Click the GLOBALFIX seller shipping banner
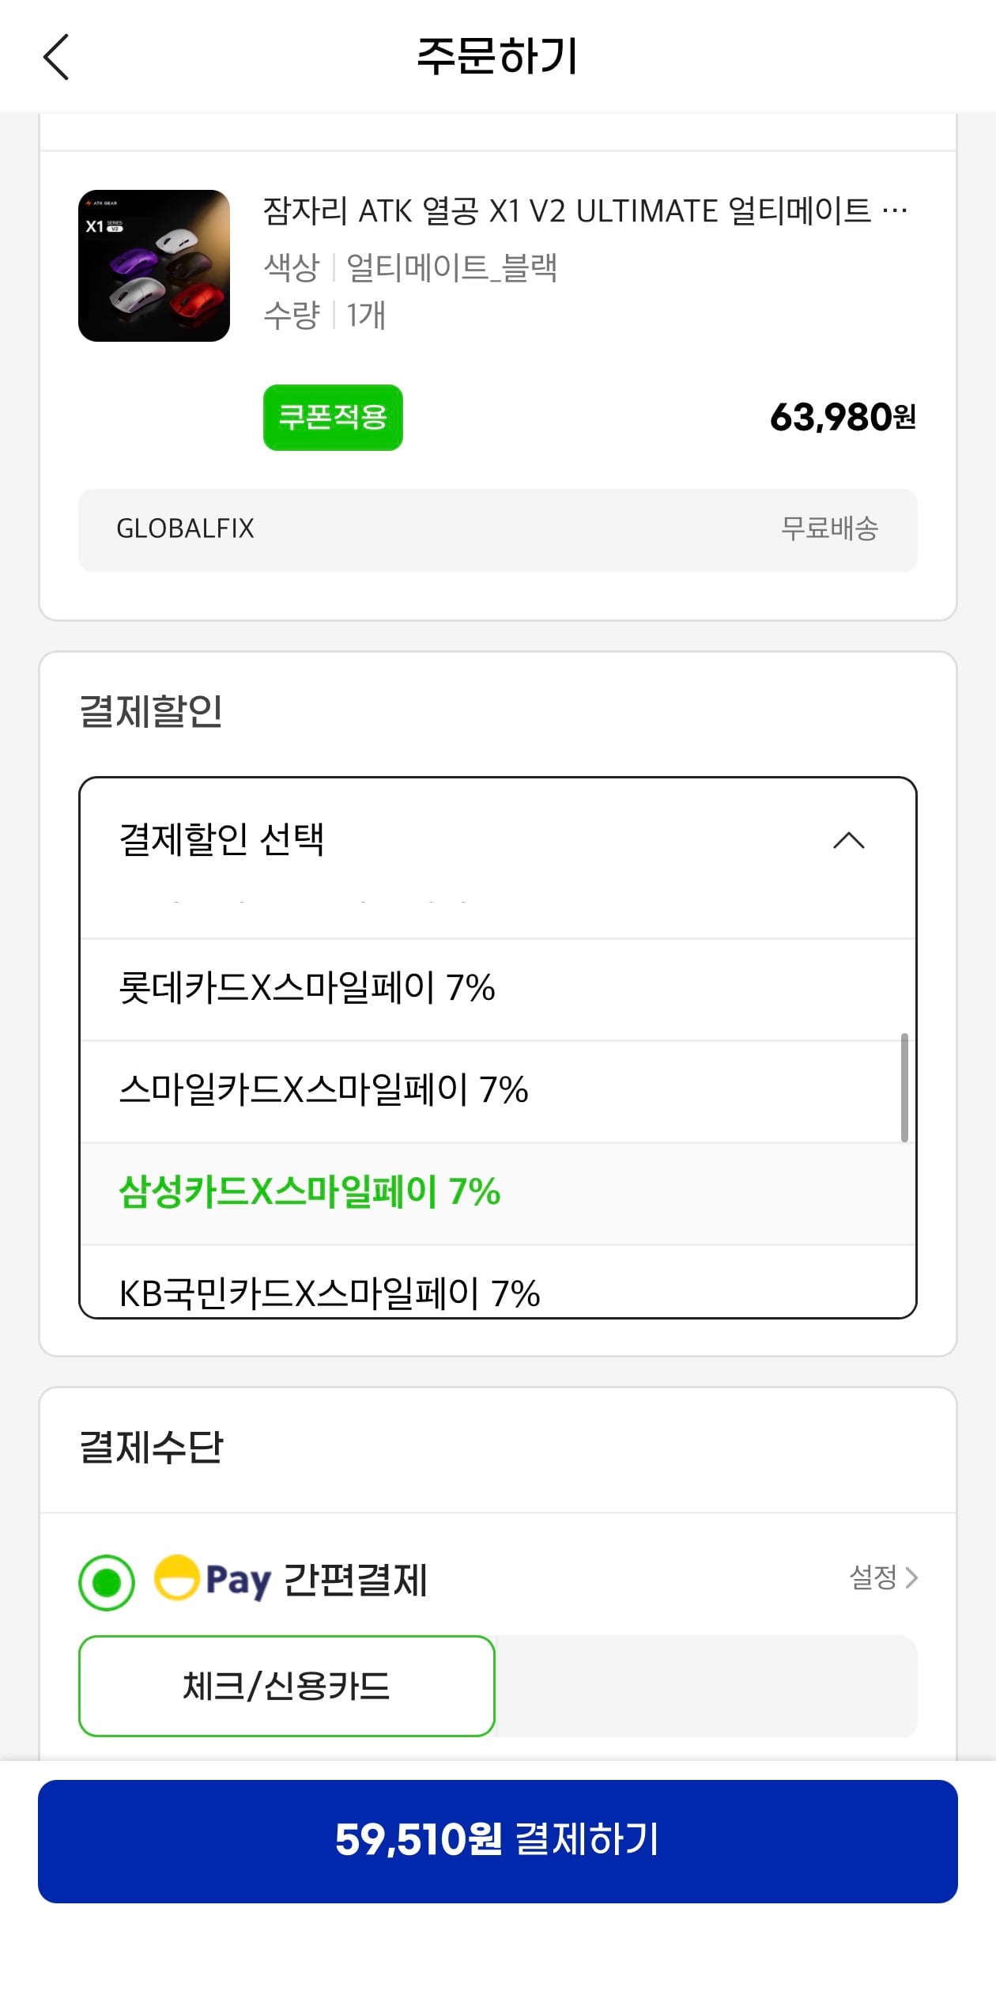Screen dimensions: 996x2003 click(498, 529)
